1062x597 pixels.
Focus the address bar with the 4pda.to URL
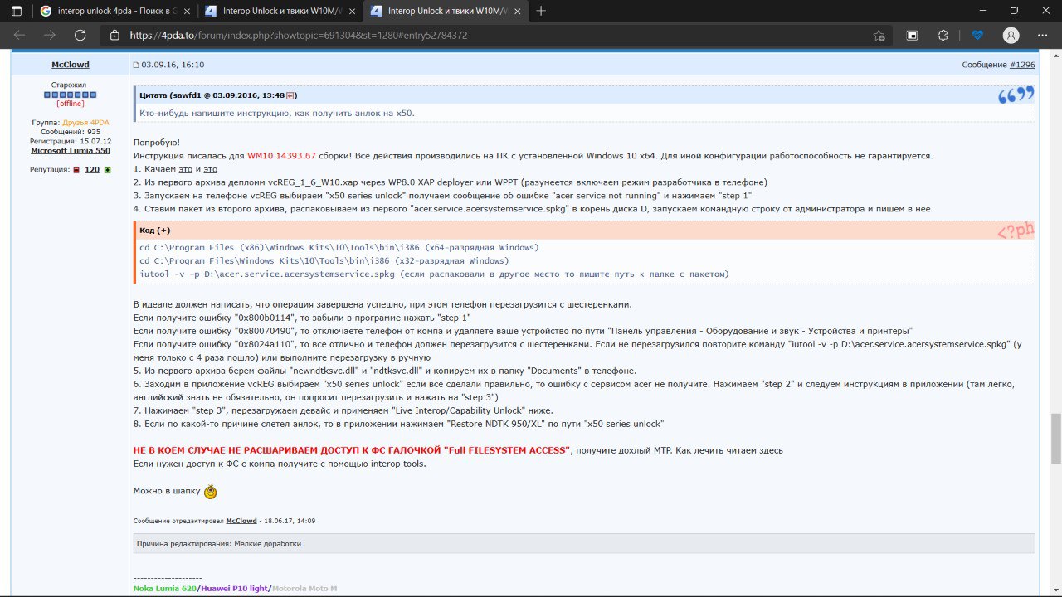tap(498, 36)
